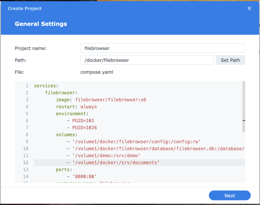This screenshot has height=205, width=260.
Task: Click the Path field containing /docker/filebrowser
Action: click(147, 60)
